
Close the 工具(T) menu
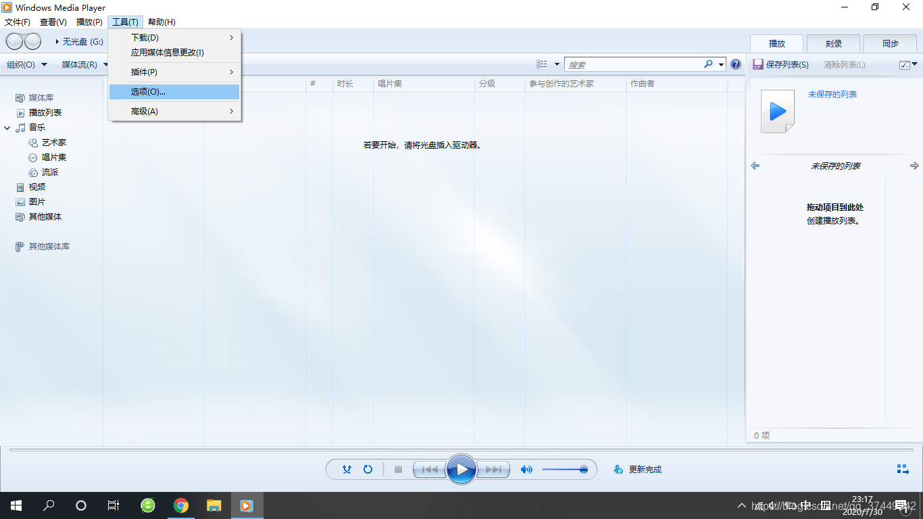click(x=125, y=22)
